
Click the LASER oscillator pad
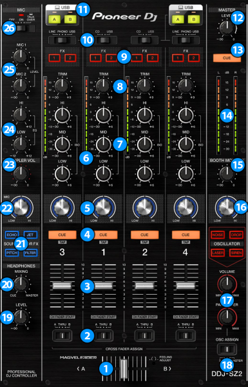coord(218,253)
